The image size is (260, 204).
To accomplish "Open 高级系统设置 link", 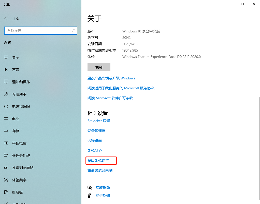I will (98, 161).
